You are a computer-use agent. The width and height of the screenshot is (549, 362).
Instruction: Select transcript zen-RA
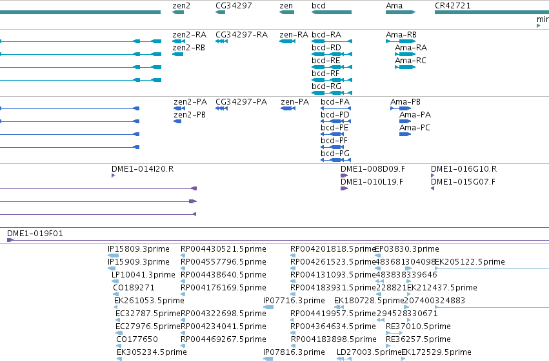tap(288, 41)
